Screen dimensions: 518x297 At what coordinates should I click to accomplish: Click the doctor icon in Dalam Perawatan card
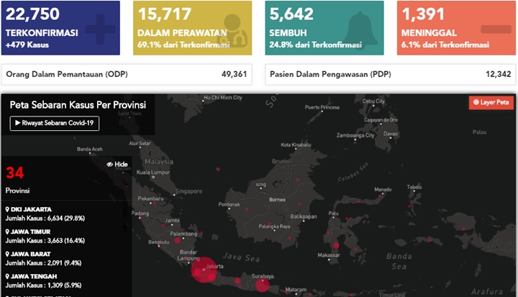234,31
